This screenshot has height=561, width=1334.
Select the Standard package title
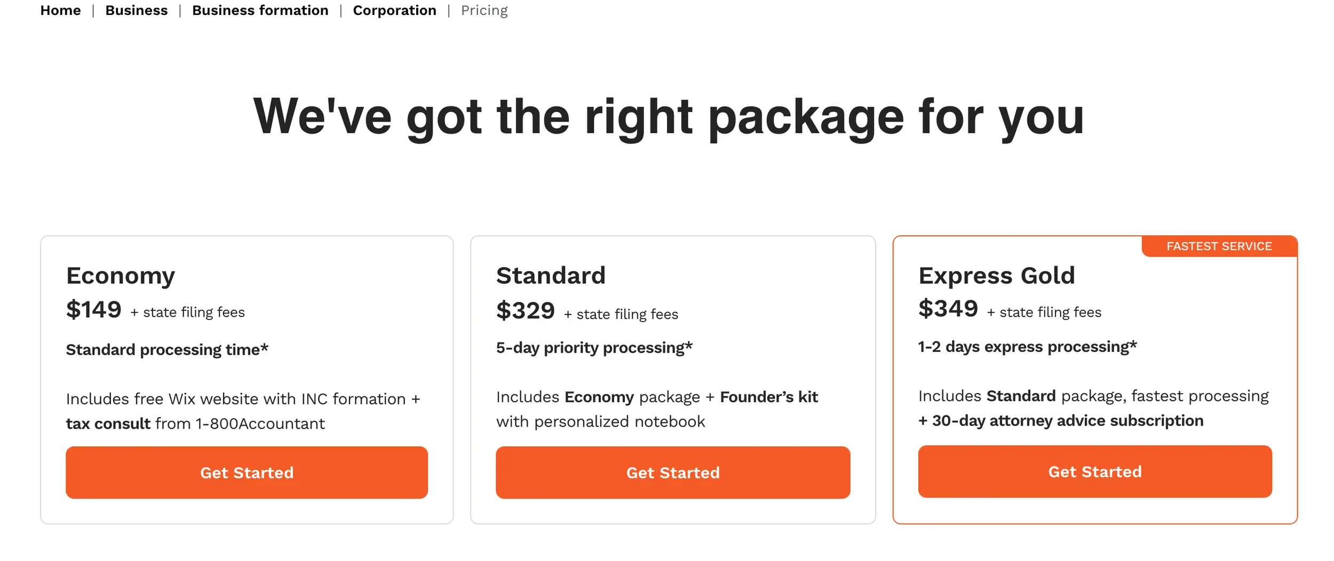click(x=551, y=276)
